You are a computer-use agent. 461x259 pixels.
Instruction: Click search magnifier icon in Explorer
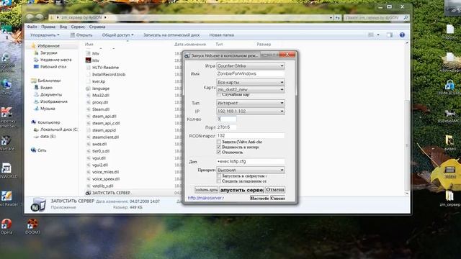(x=406, y=17)
